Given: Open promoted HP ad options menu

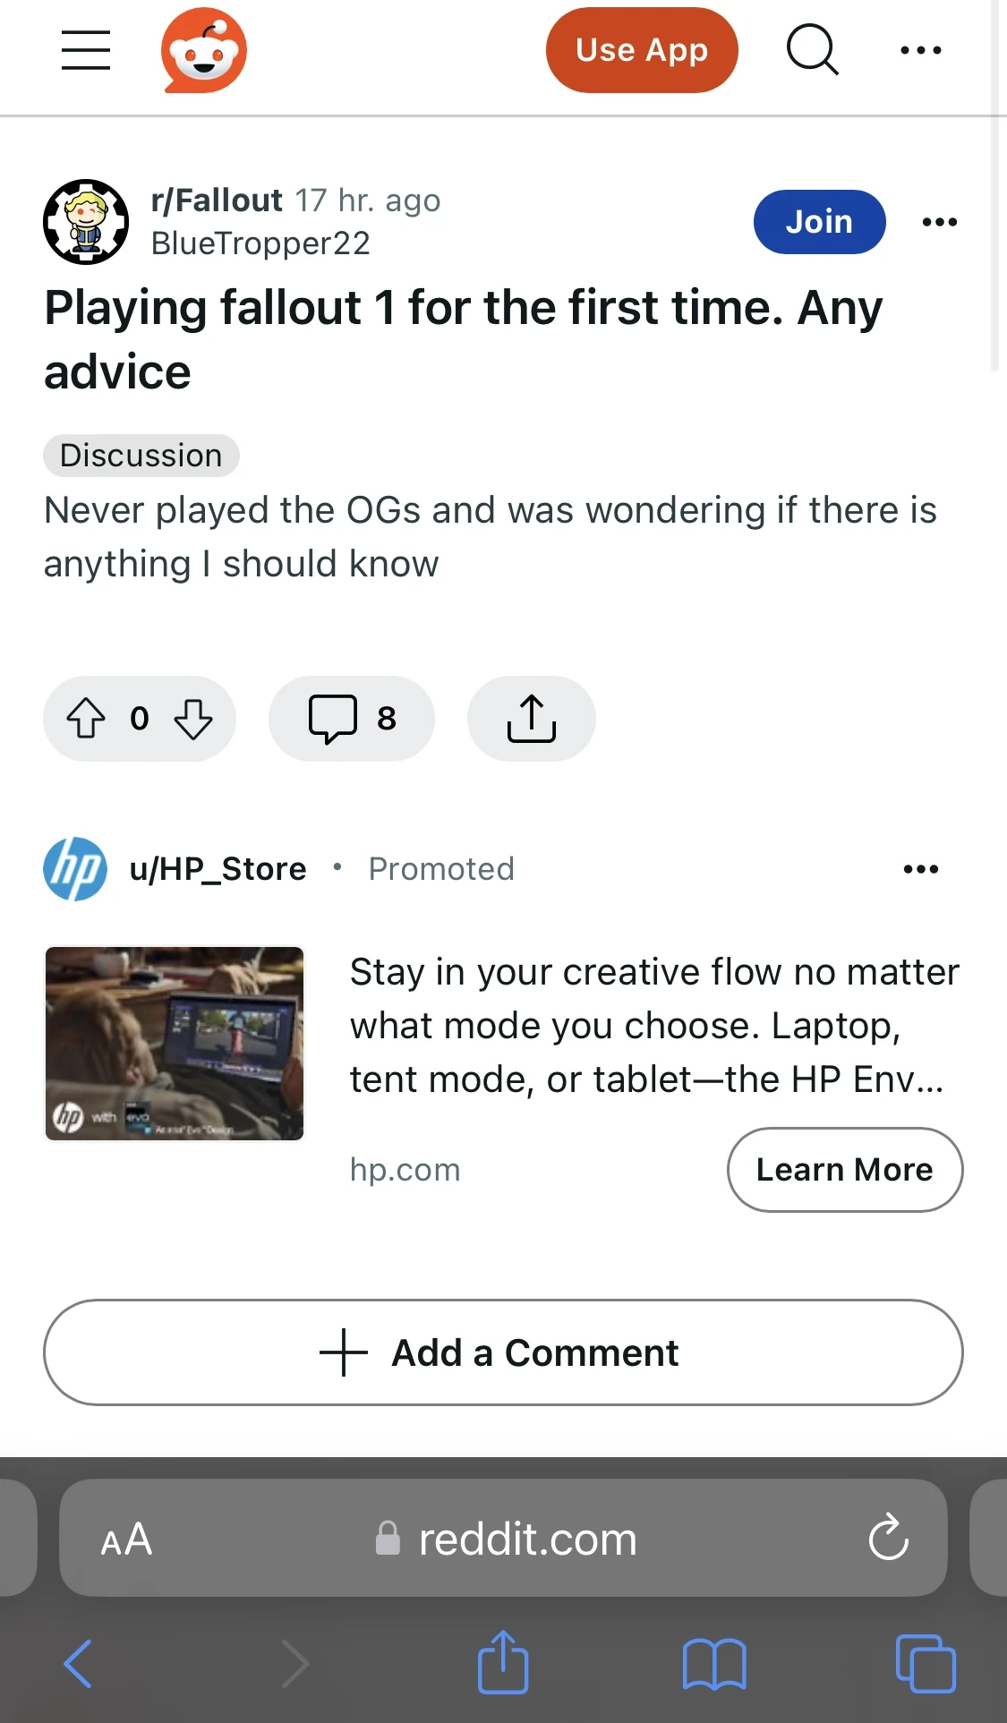Looking at the screenshot, I should [920, 868].
